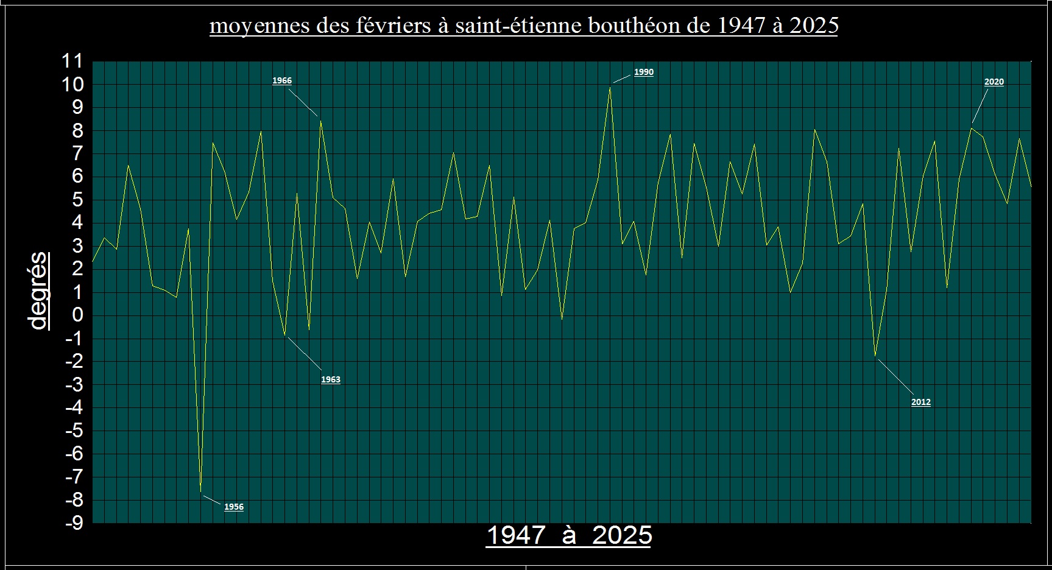Select the 1963 data label

click(x=331, y=379)
